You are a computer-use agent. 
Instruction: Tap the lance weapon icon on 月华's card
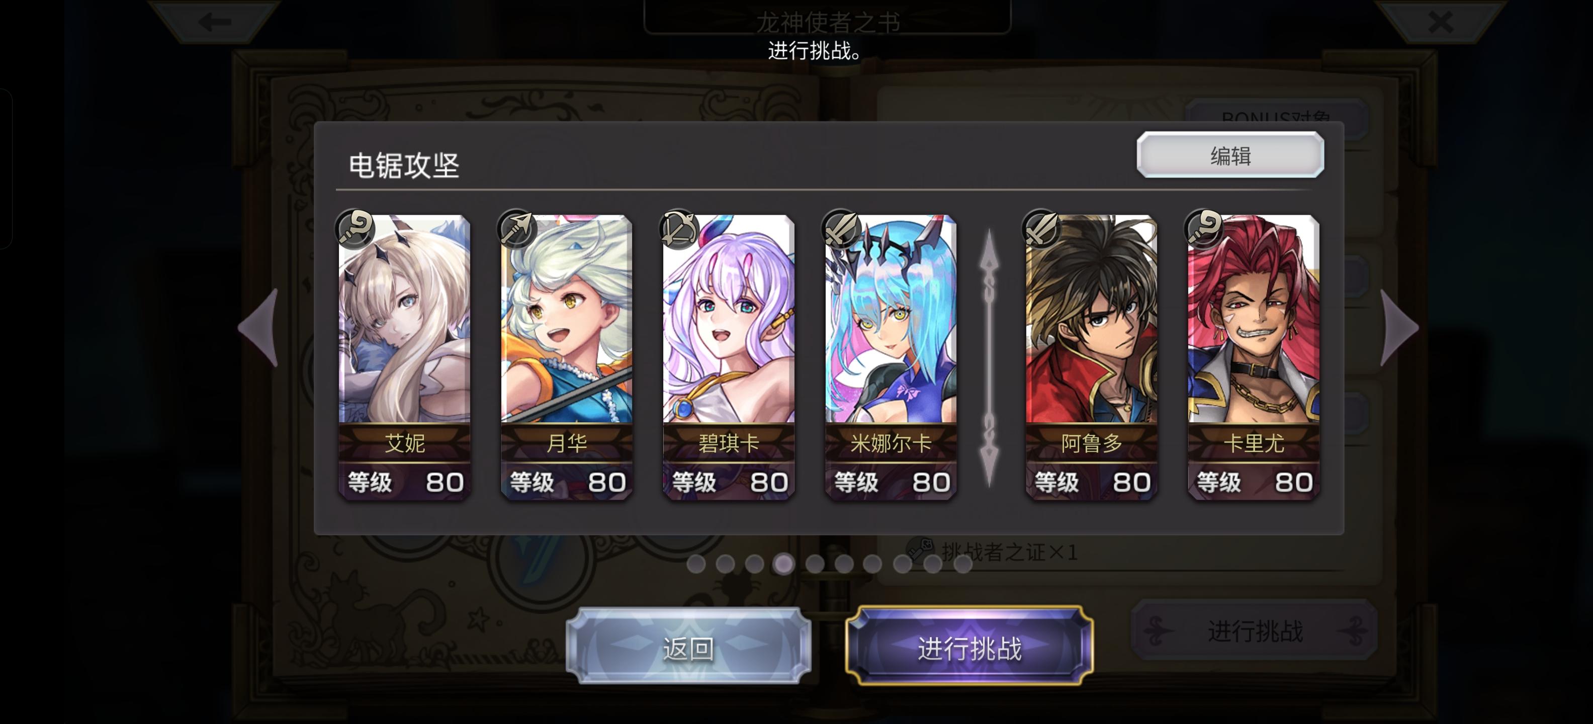[x=517, y=229]
